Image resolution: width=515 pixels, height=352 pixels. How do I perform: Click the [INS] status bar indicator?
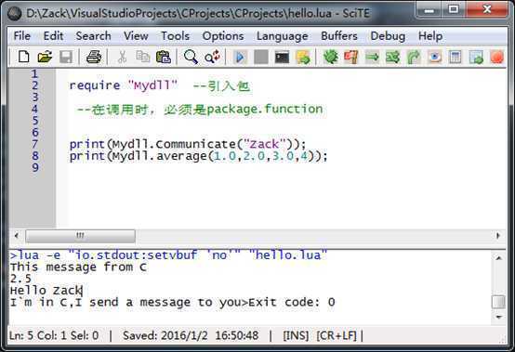coord(296,335)
